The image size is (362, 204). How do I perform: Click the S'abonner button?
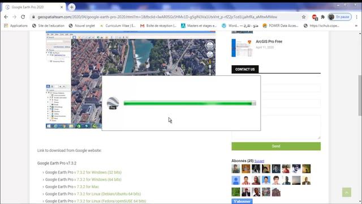(x=242, y=201)
